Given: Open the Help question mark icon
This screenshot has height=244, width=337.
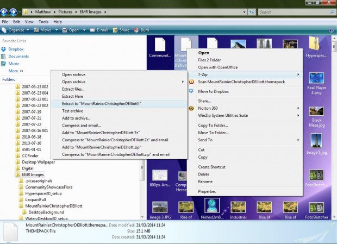Looking at the screenshot, I should click(331, 30).
